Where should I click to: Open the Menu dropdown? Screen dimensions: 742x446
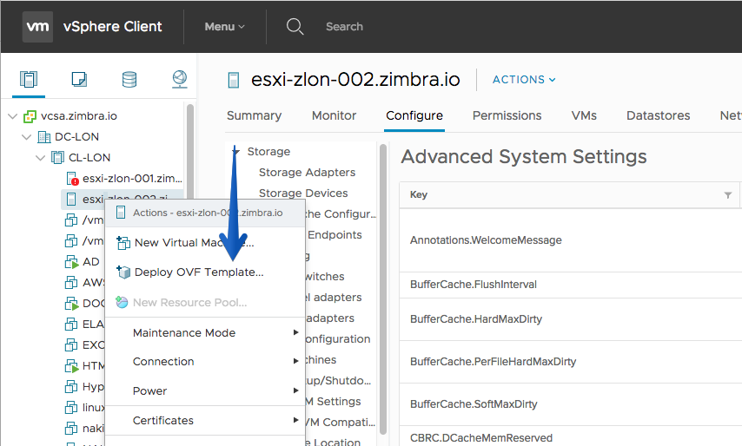(x=224, y=26)
